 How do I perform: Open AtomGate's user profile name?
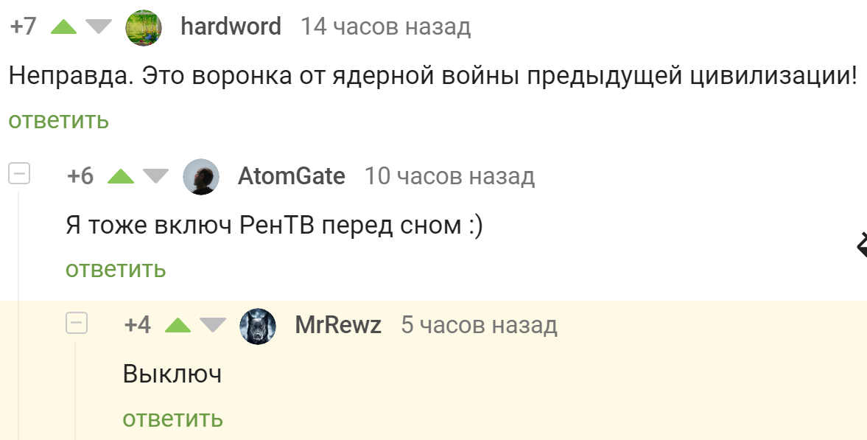(292, 176)
